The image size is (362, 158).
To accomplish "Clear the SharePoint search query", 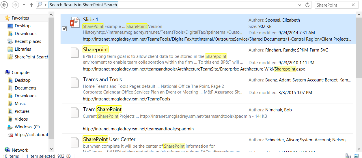I will (x=353, y=5).
